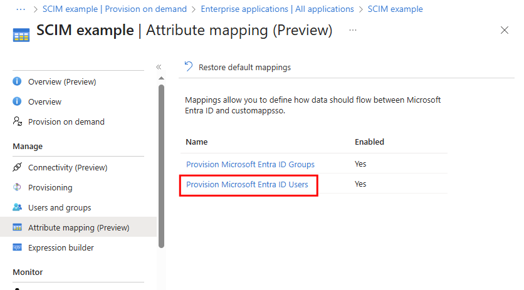The height and width of the screenshot is (290, 524).
Task: Click the Name column header
Action: pos(197,142)
